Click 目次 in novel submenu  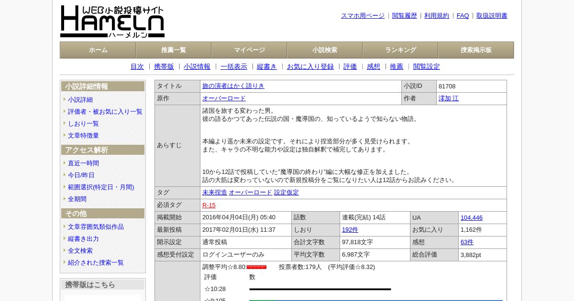(x=137, y=67)
